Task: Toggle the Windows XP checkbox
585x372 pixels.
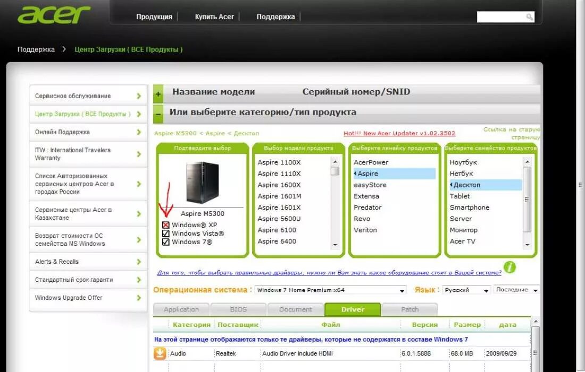Action: pyautogui.click(x=166, y=225)
